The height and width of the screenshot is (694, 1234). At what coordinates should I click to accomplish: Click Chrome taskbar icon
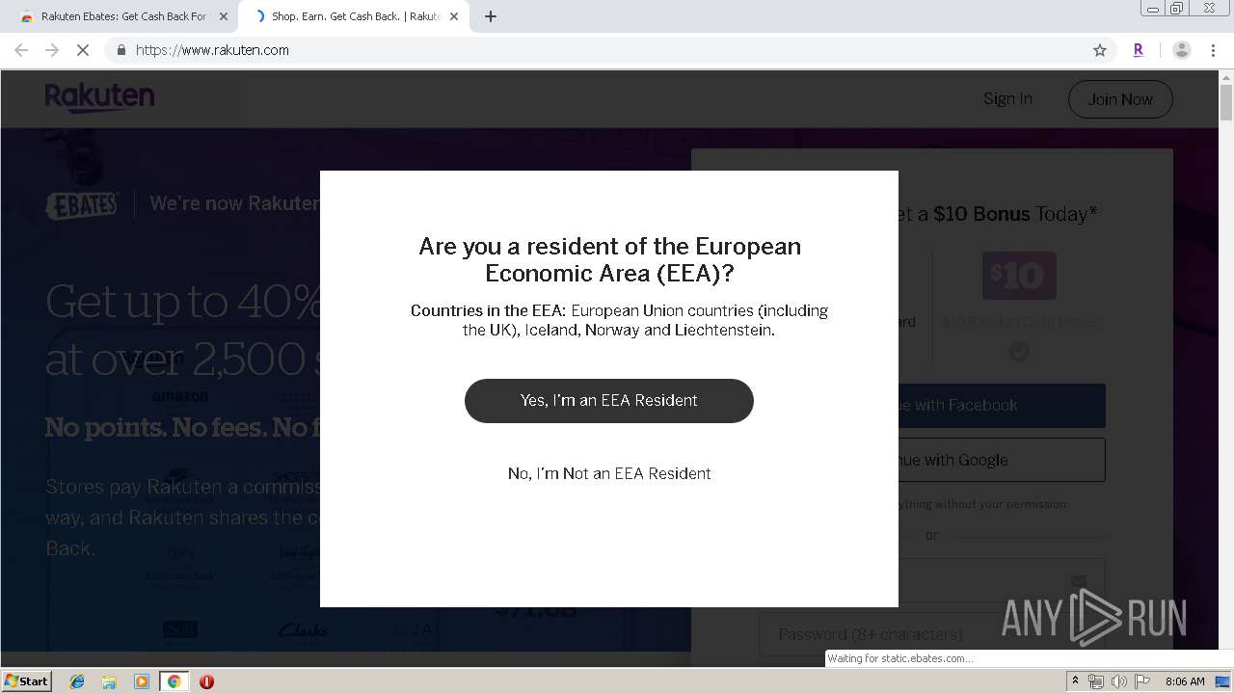(x=174, y=681)
